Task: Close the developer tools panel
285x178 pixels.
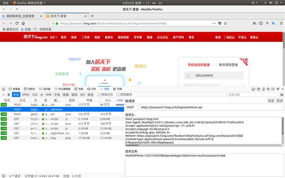Action: point(283,89)
